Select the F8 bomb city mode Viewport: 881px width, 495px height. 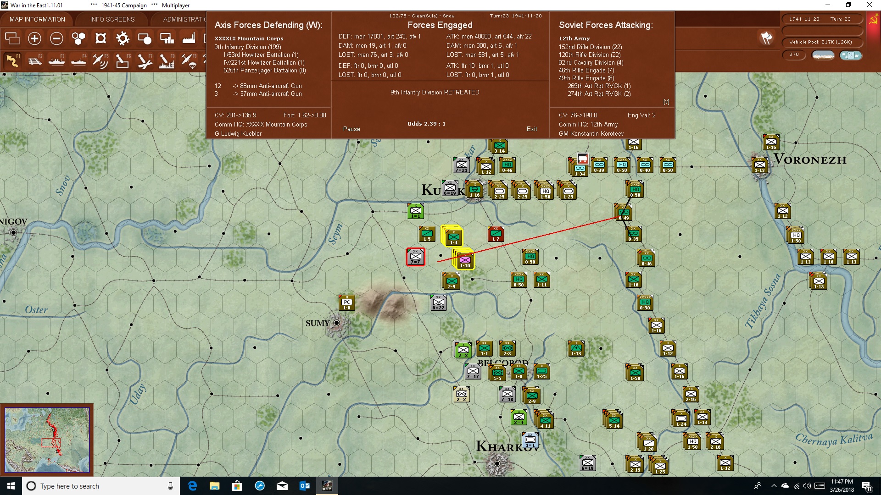(167, 60)
